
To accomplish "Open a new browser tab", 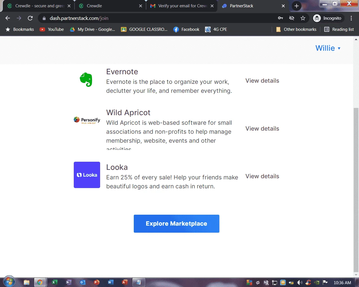I will pos(296,6).
